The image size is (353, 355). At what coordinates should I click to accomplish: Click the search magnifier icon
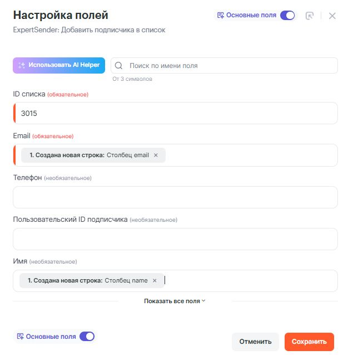tap(118, 66)
